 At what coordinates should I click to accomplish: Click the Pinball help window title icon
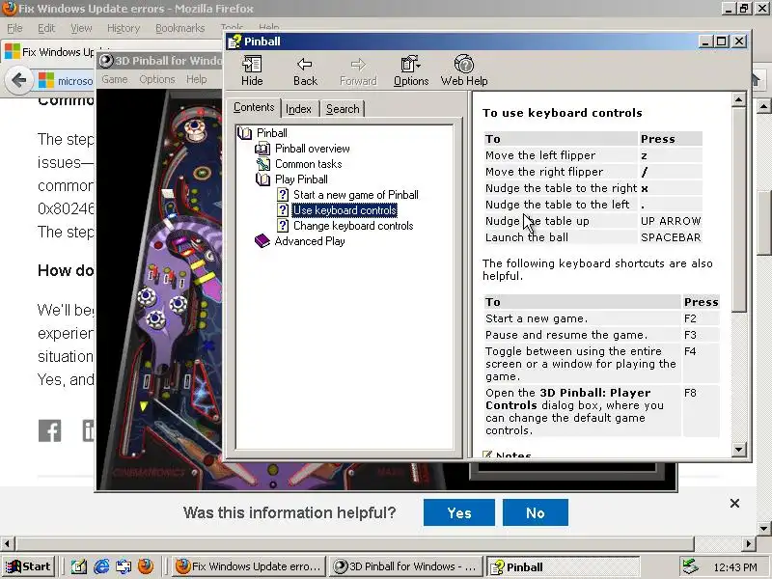click(234, 41)
